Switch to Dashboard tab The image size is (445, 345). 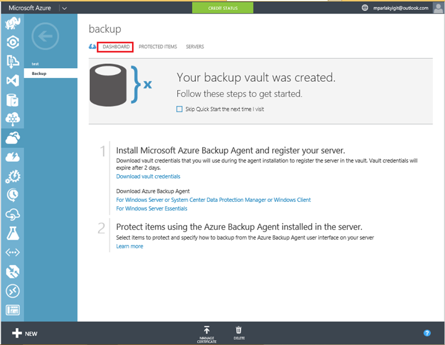[116, 46]
